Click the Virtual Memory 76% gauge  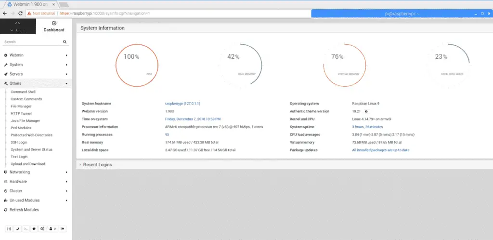tap(345, 65)
